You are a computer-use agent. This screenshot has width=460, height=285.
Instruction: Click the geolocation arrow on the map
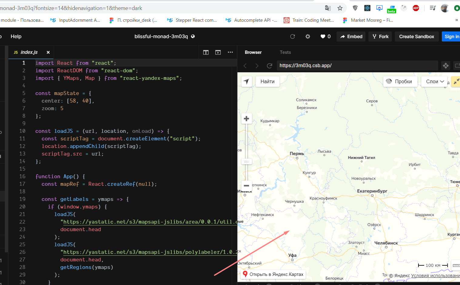[247, 81]
